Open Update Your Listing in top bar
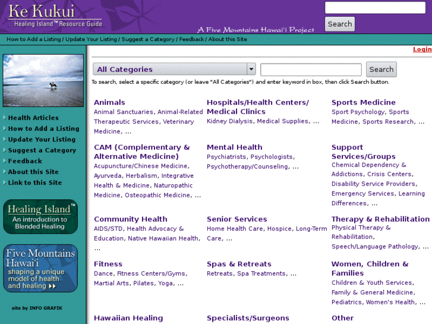The width and height of the screenshot is (432, 324). [x=91, y=39]
